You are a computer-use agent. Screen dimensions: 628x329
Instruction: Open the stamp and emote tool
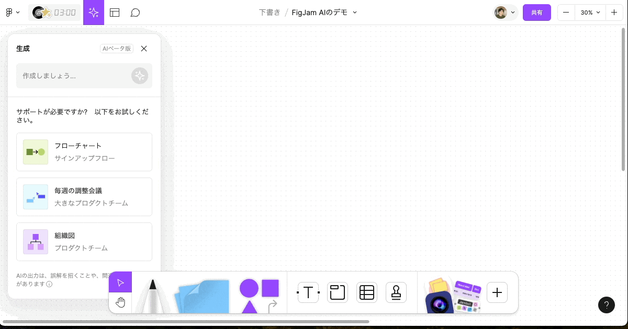[396, 292]
